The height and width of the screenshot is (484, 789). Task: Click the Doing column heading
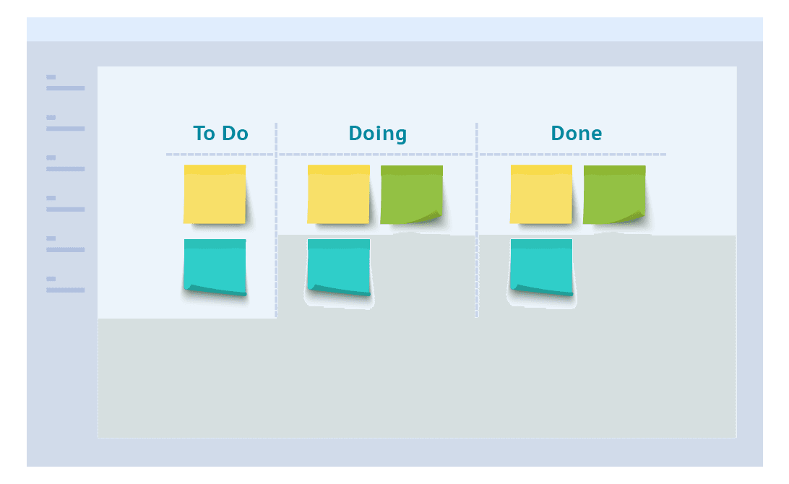[377, 134]
